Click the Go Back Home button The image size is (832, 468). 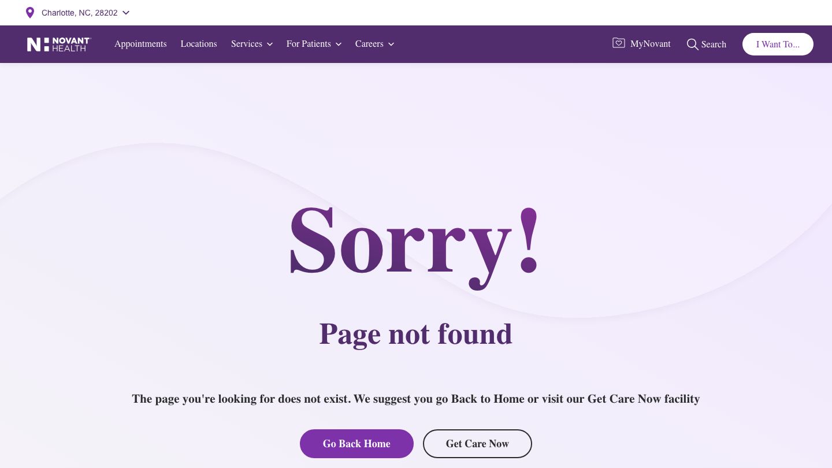pyautogui.click(x=356, y=444)
